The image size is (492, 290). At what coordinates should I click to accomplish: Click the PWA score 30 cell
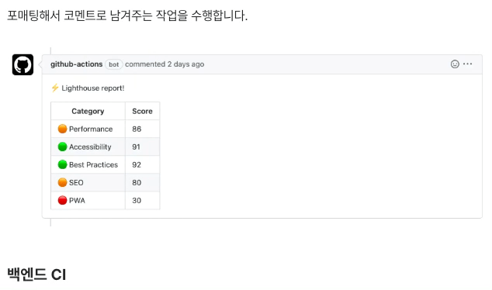pos(143,200)
